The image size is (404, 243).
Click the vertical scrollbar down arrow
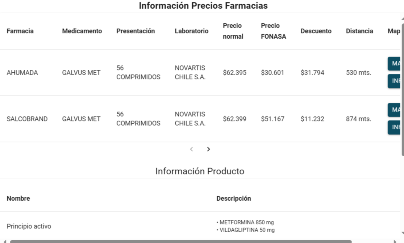(x=403, y=234)
